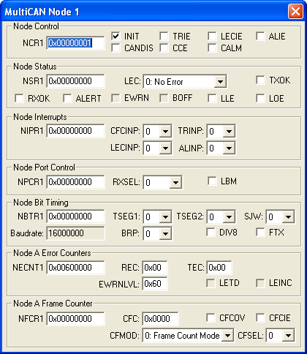Click the NIPR1 register value field
This screenshot has height=354, width=307.
click(x=75, y=131)
